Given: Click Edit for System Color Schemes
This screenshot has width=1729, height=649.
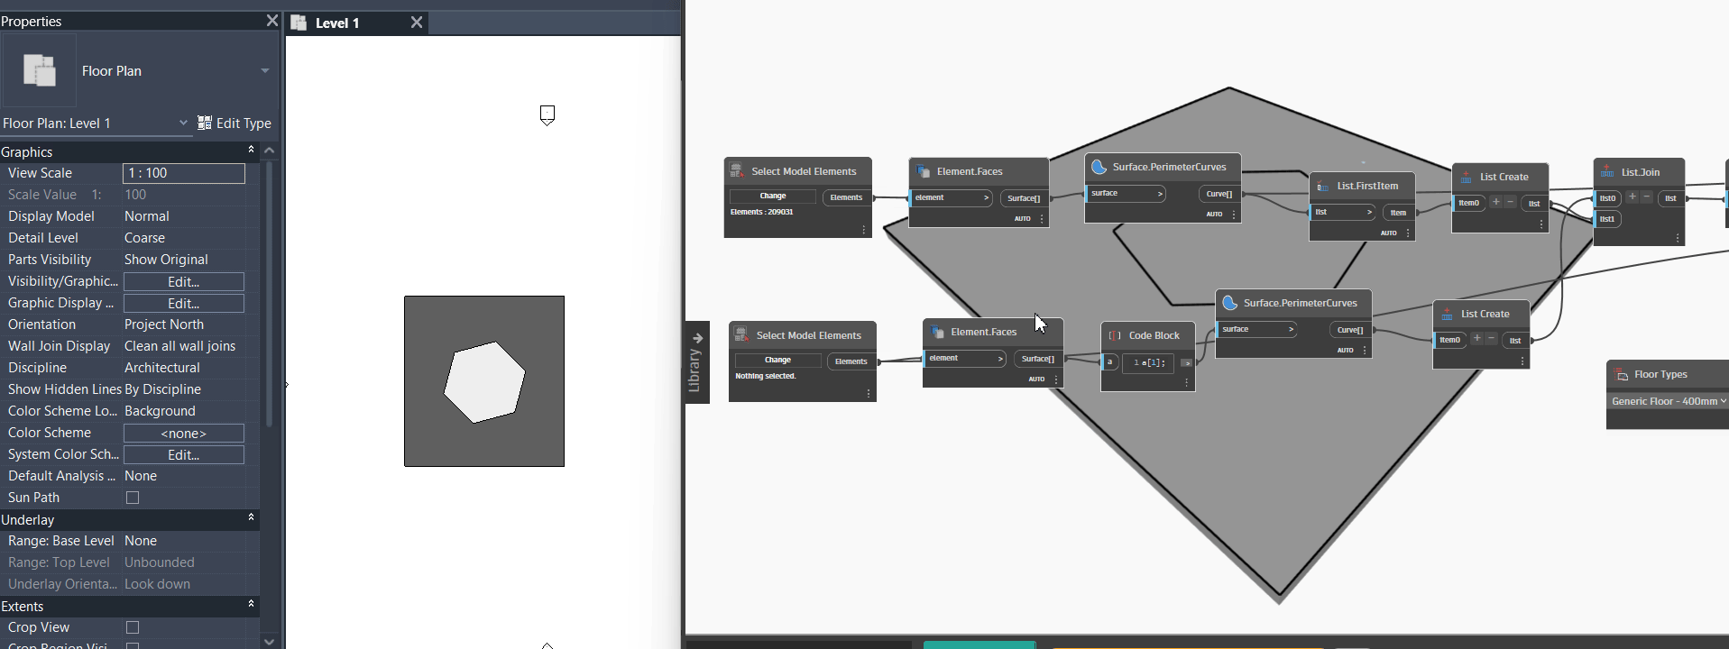Looking at the screenshot, I should (184, 455).
